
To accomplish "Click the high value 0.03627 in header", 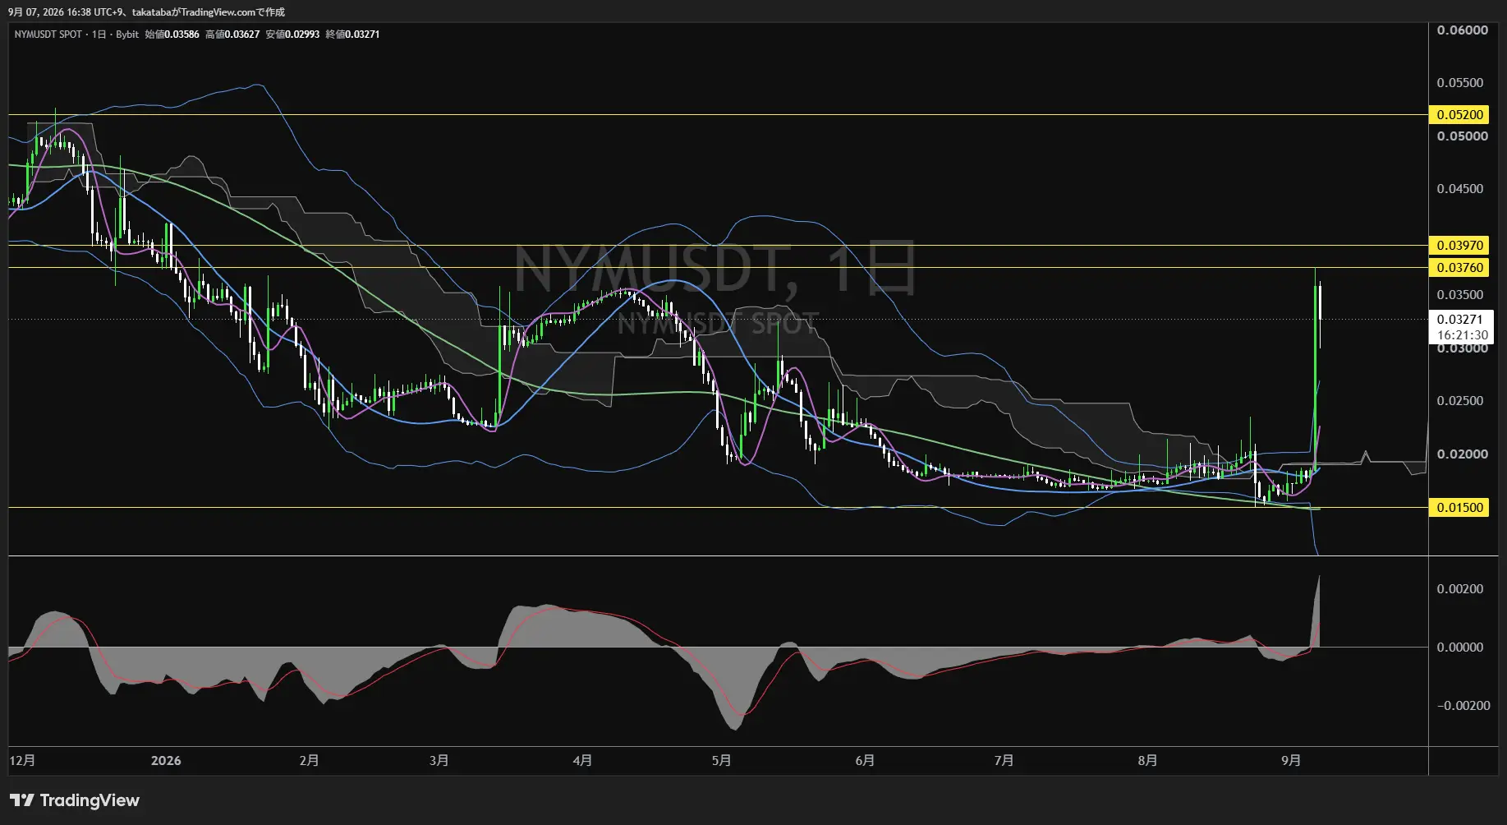I will click(242, 35).
